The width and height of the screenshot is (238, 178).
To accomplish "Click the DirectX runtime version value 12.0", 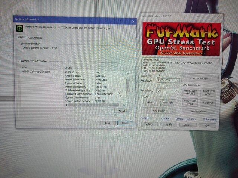I will pos(54,48).
